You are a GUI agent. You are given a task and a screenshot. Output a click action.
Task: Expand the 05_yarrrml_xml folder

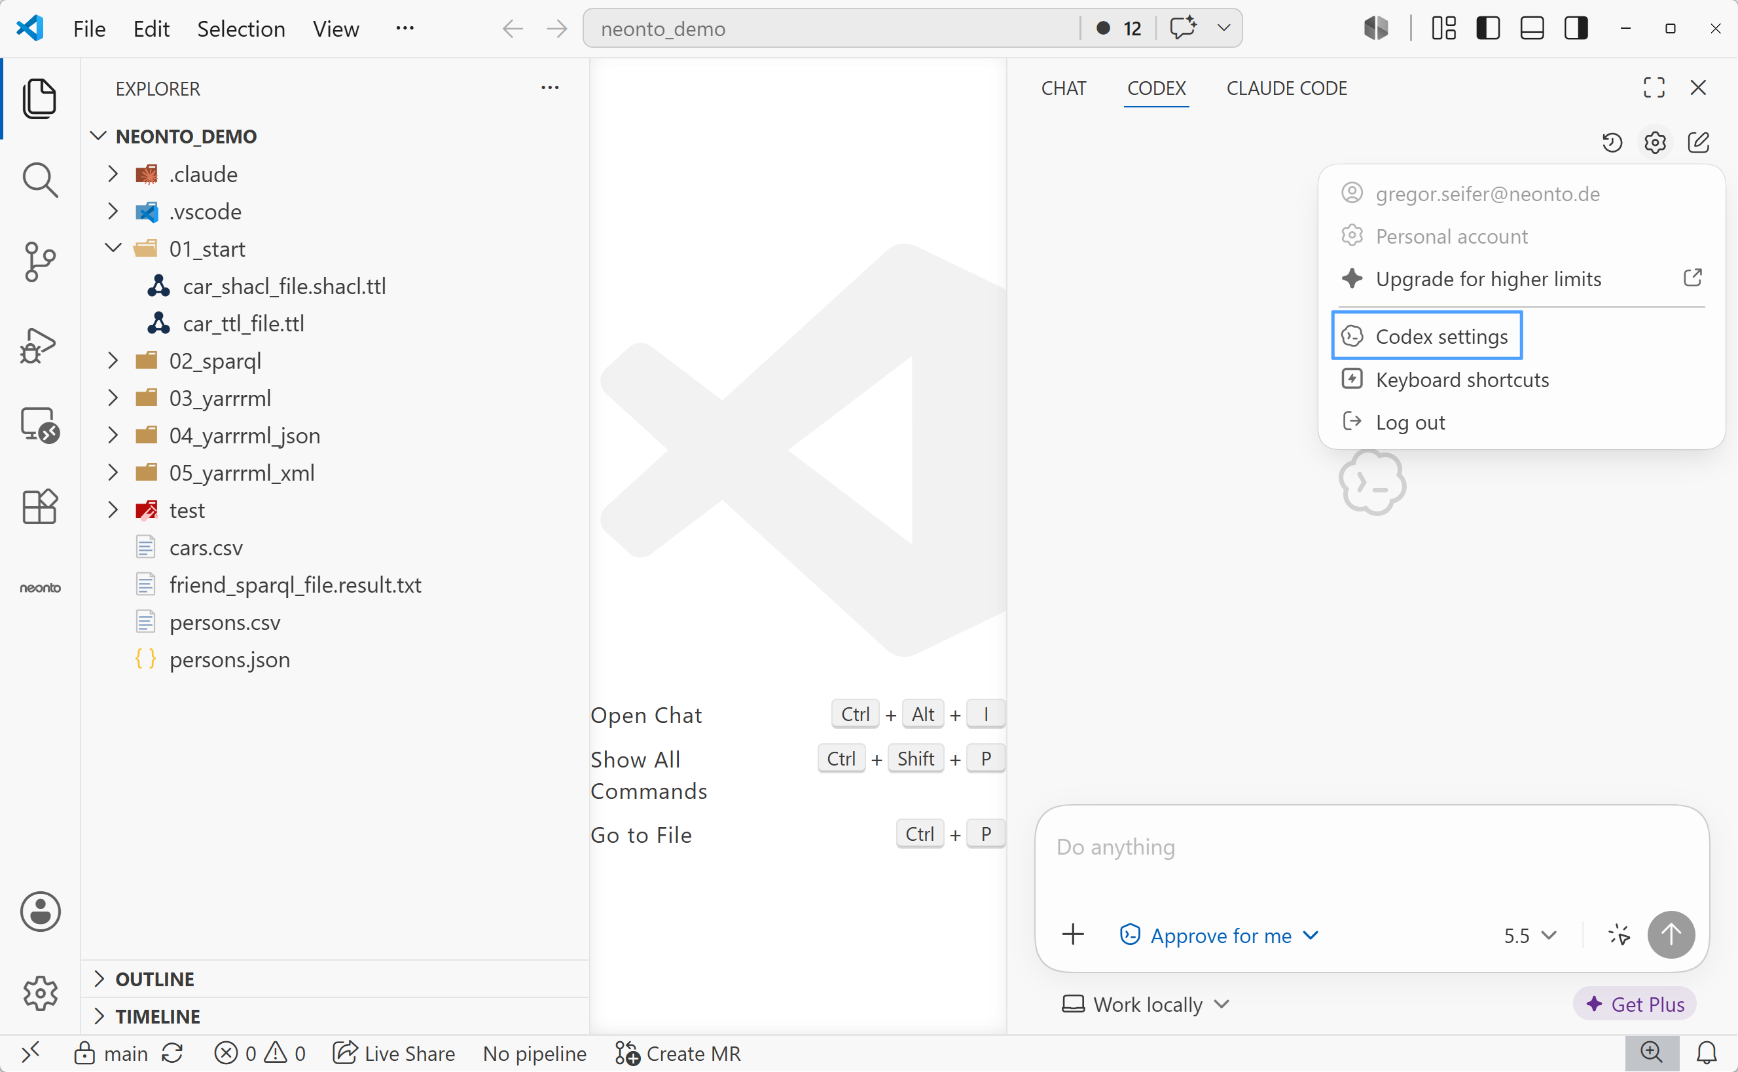(x=113, y=472)
